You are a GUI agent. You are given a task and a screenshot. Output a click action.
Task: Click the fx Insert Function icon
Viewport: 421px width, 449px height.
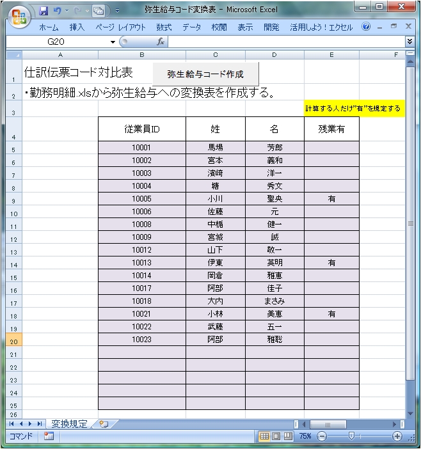tap(161, 42)
